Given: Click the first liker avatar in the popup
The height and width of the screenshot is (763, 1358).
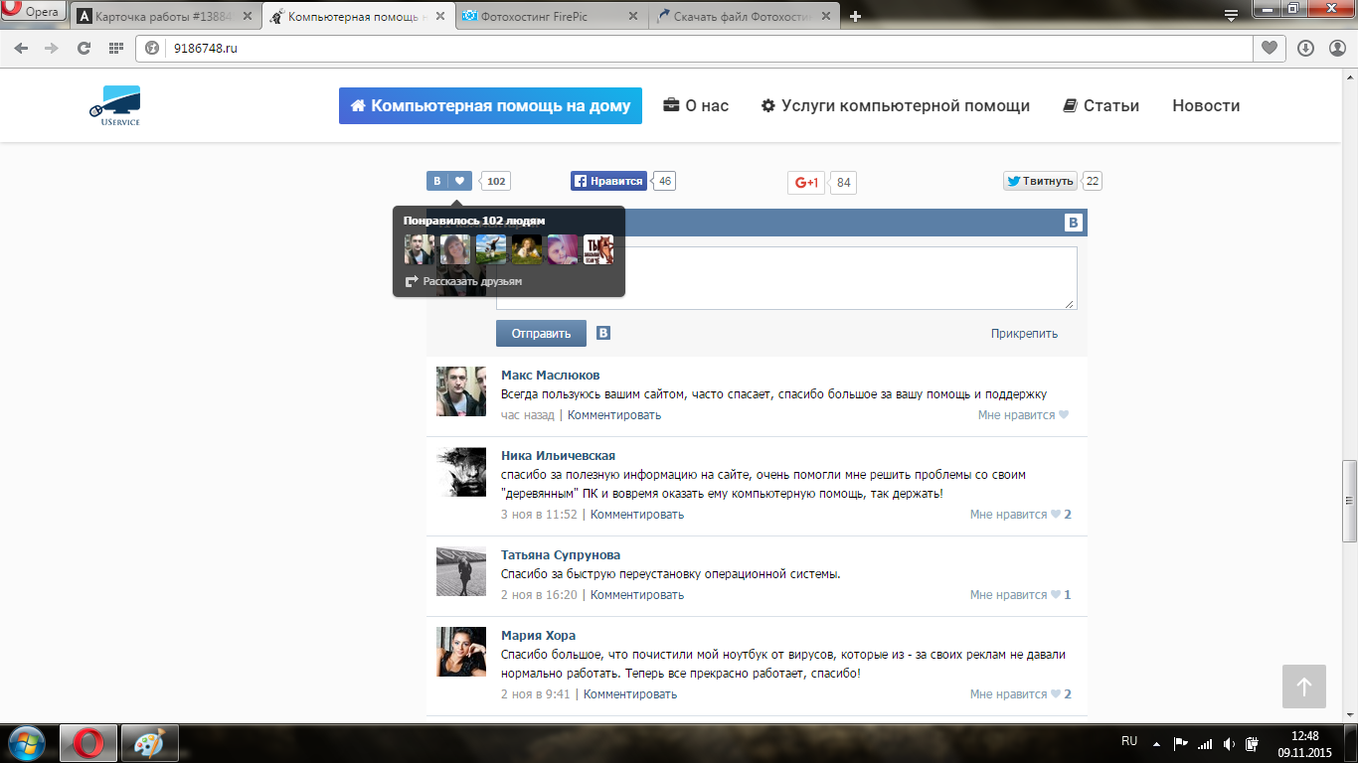Looking at the screenshot, I should (420, 249).
